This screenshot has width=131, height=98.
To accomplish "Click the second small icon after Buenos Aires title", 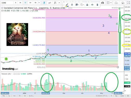I will pyautogui.click(x=71, y=8).
